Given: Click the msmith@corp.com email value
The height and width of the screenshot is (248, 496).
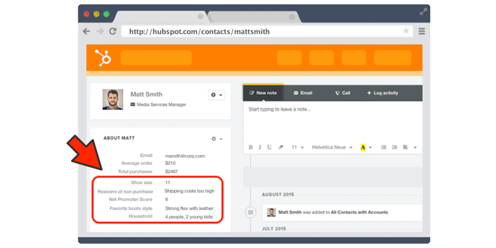Looking at the screenshot, I should point(185,156).
